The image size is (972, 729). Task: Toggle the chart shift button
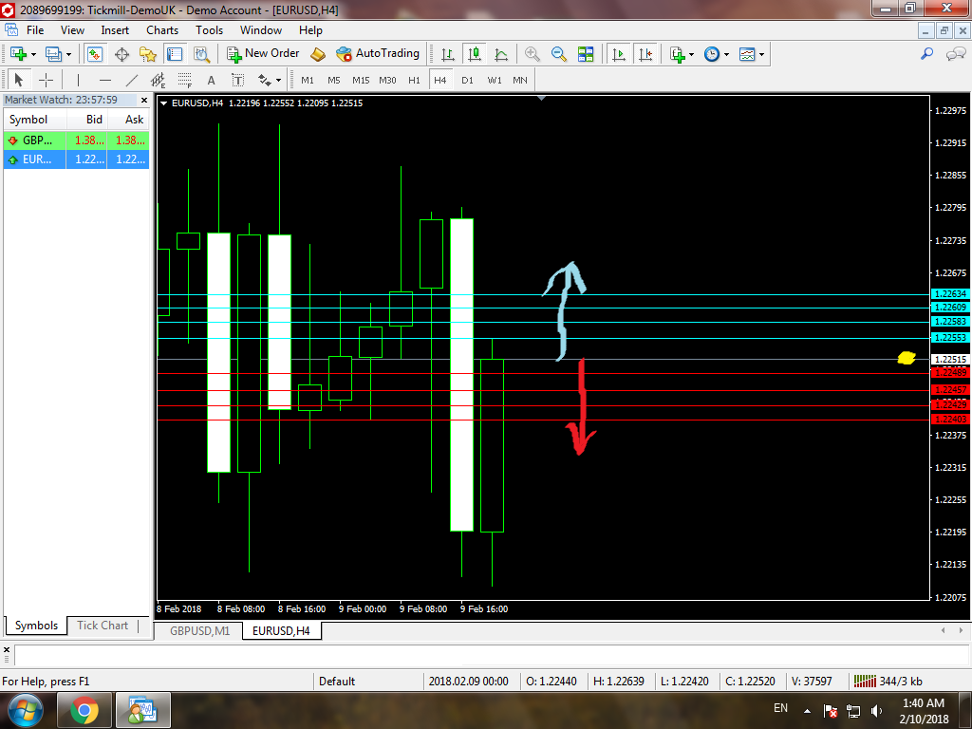(x=645, y=54)
